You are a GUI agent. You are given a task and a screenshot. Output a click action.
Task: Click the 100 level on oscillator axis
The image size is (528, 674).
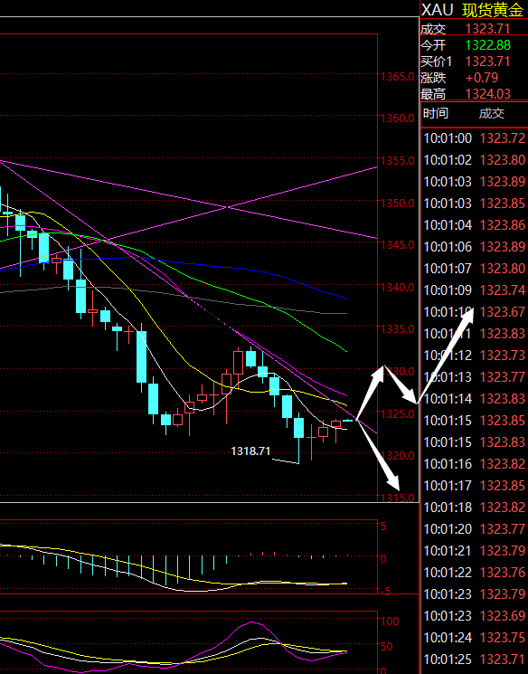(x=390, y=622)
